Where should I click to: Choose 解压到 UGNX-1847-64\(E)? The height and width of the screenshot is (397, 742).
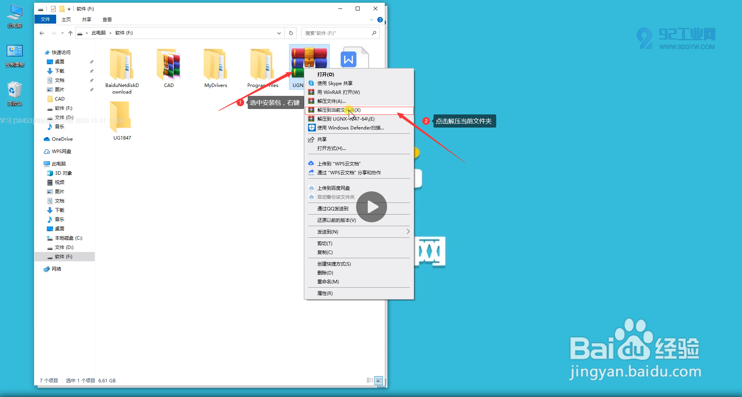pos(359,119)
